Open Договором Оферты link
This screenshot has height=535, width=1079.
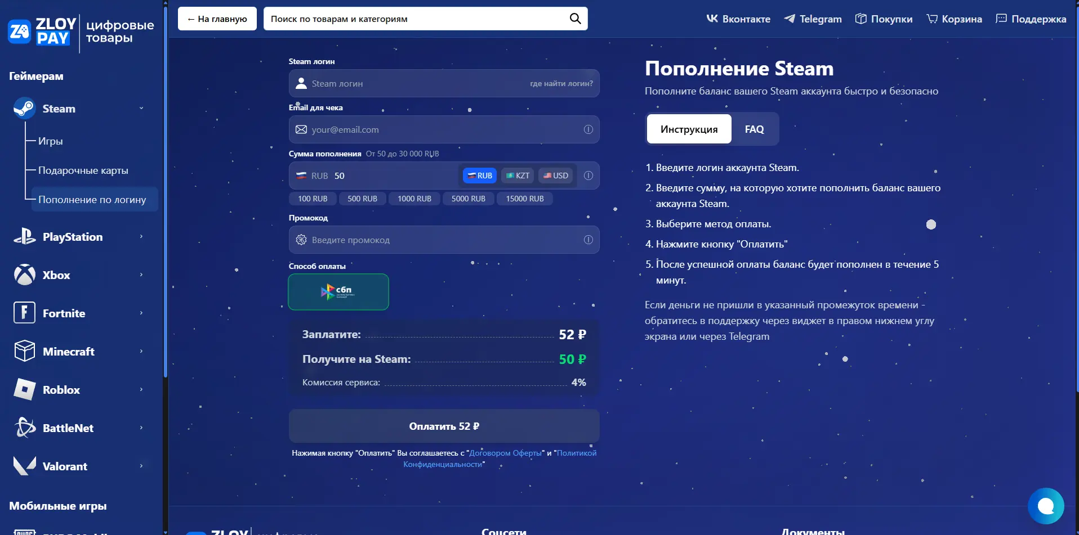pos(506,453)
